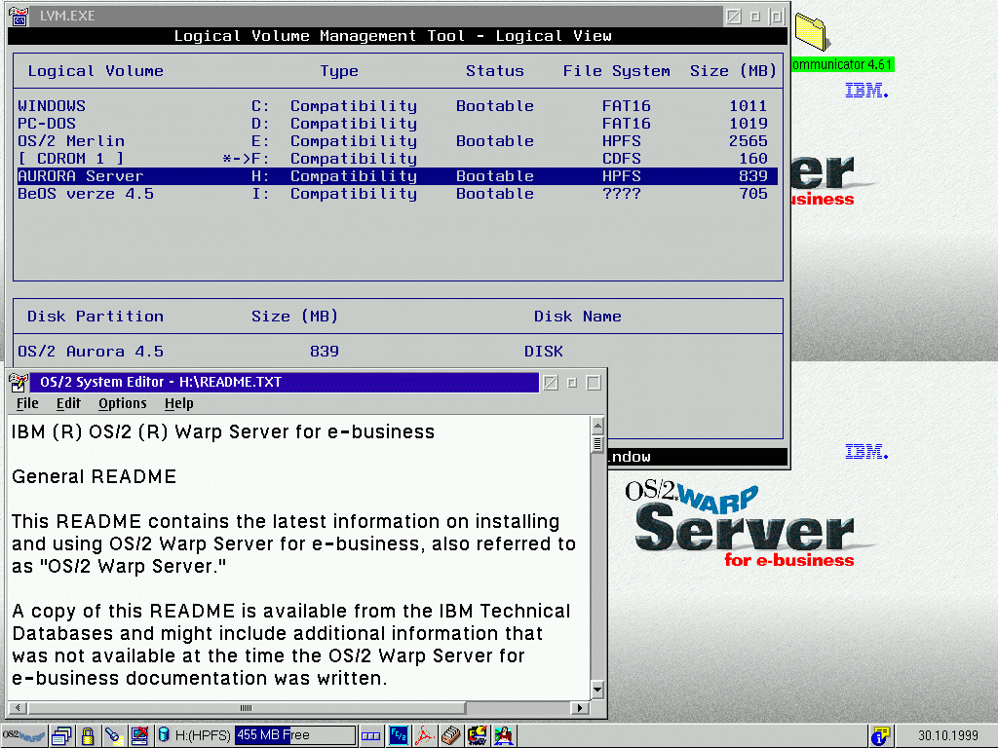Viewport: 998px width, 748px height.
Task: Click the 455 MB Free disk space bar
Action: click(x=294, y=734)
